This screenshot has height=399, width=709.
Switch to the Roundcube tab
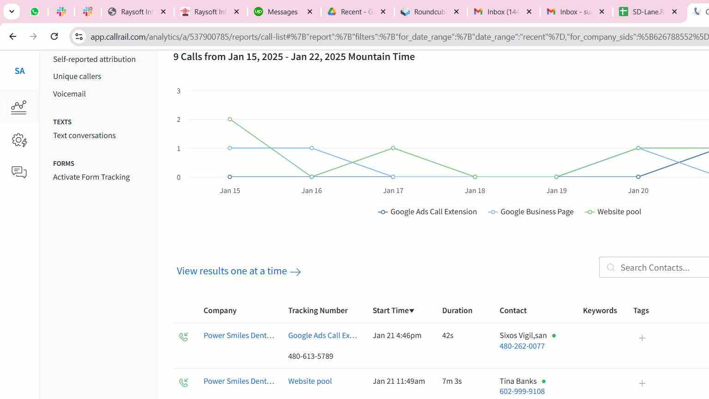pyautogui.click(x=430, y=12)
